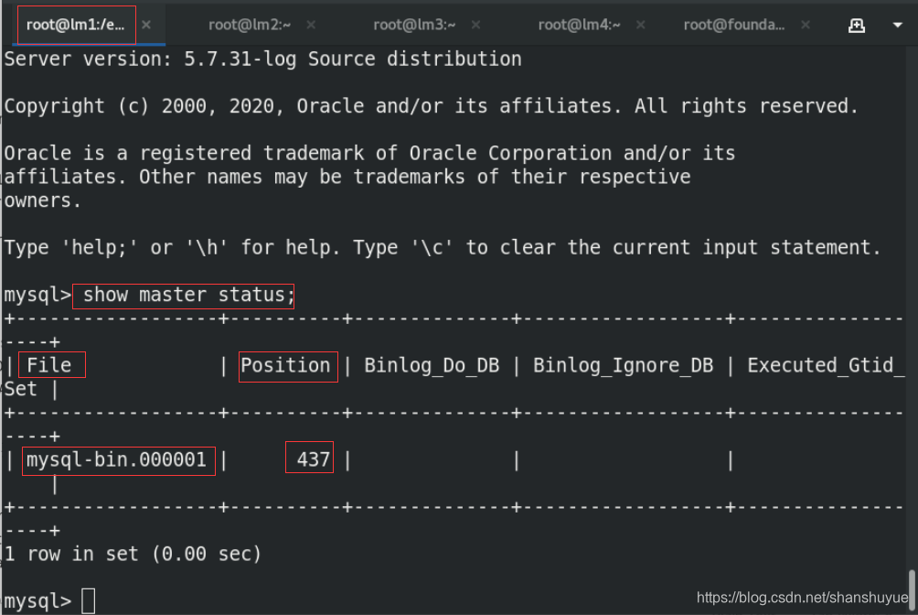Switch to the root@founda... terminal tab
The image size is (918, 615).
[733, 25]
